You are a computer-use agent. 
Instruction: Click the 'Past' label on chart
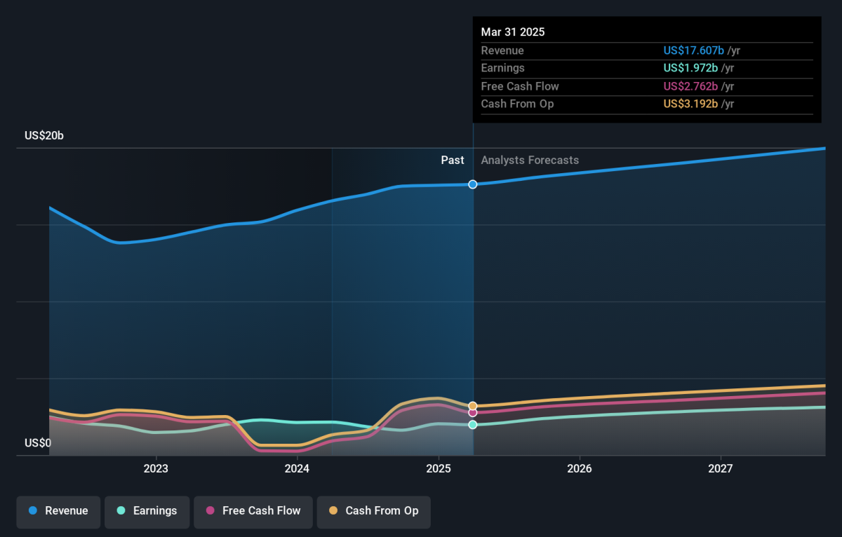[x=453, y=161]
